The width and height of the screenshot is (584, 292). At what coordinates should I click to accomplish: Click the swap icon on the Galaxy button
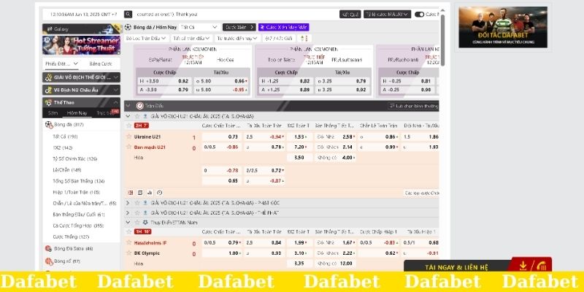[x=49, y=29]
